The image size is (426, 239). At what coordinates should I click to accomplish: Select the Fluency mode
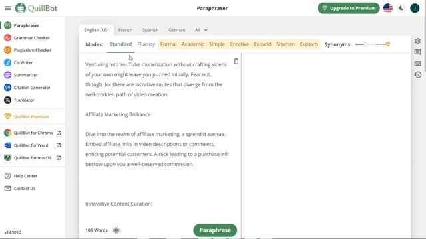146,44
